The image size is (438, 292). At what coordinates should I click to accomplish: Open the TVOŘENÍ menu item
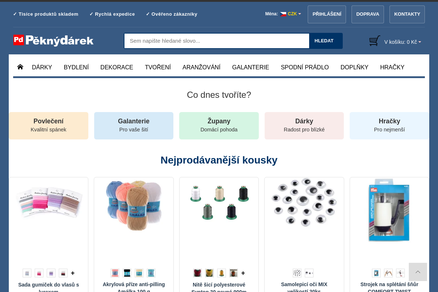(158, 67)
